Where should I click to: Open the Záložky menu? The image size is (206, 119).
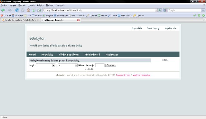click(x=40, y=5)
